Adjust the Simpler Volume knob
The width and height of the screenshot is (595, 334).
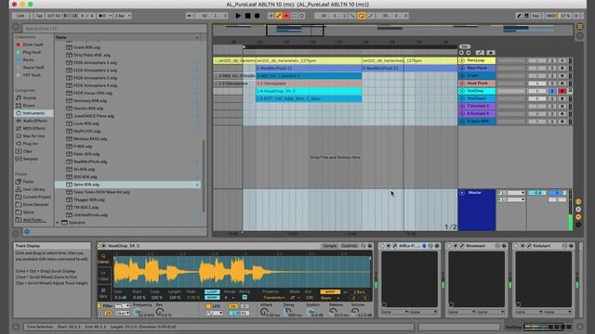354,312
